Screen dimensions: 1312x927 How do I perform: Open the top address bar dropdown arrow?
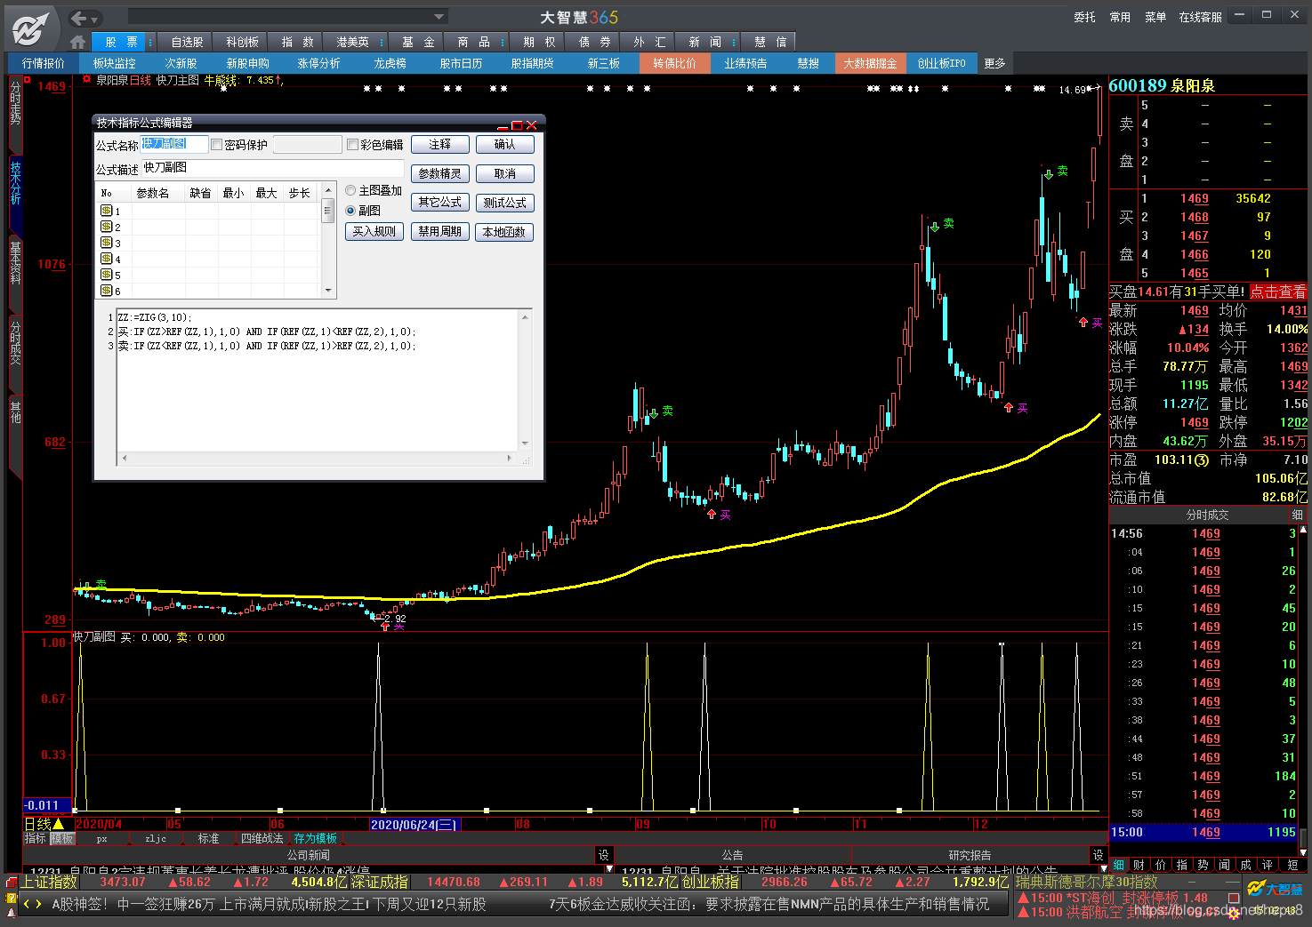click(439, 17)
